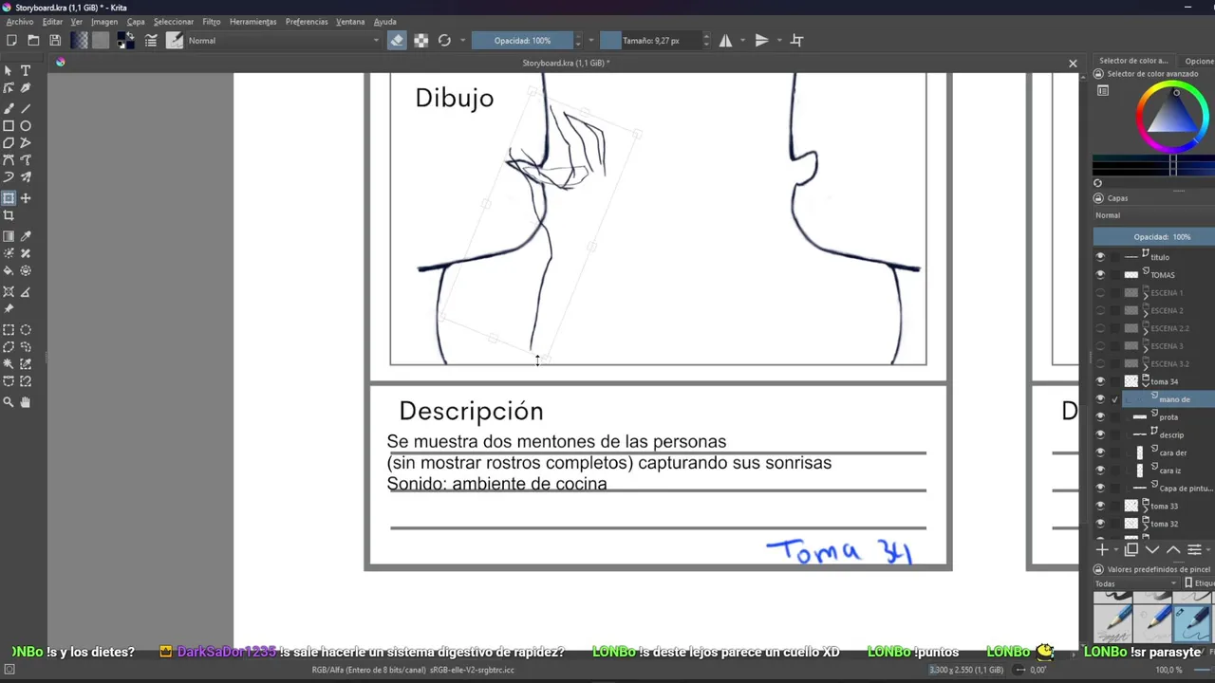
Task: Show the ESCENA 1 layer
Action: click(1100, 293)
